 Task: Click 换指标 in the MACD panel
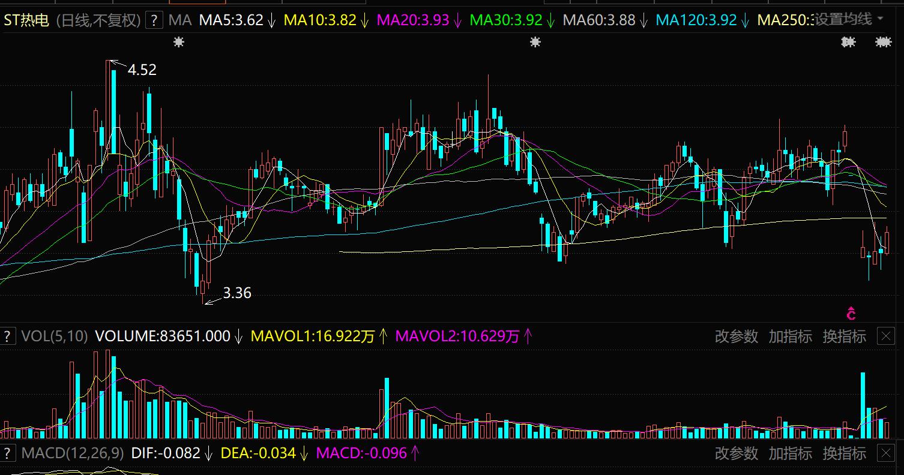pyautogui.click(x=844, y=453)
